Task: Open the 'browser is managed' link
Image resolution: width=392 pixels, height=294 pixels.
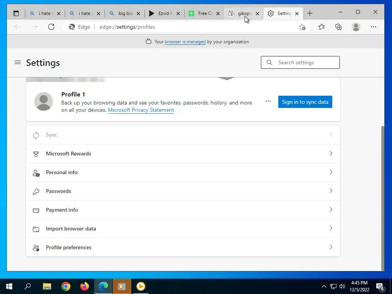Action: coord(185,42)
